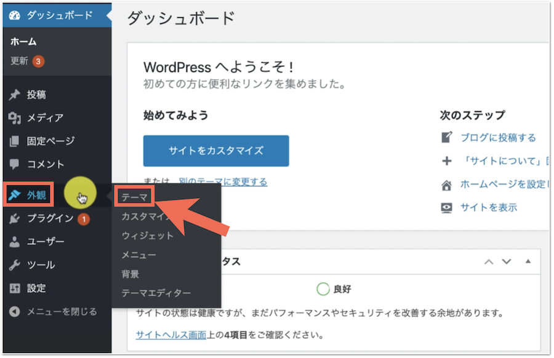
Task: Open テーマエディター from the appearance submenu
Action: point(156,293)
